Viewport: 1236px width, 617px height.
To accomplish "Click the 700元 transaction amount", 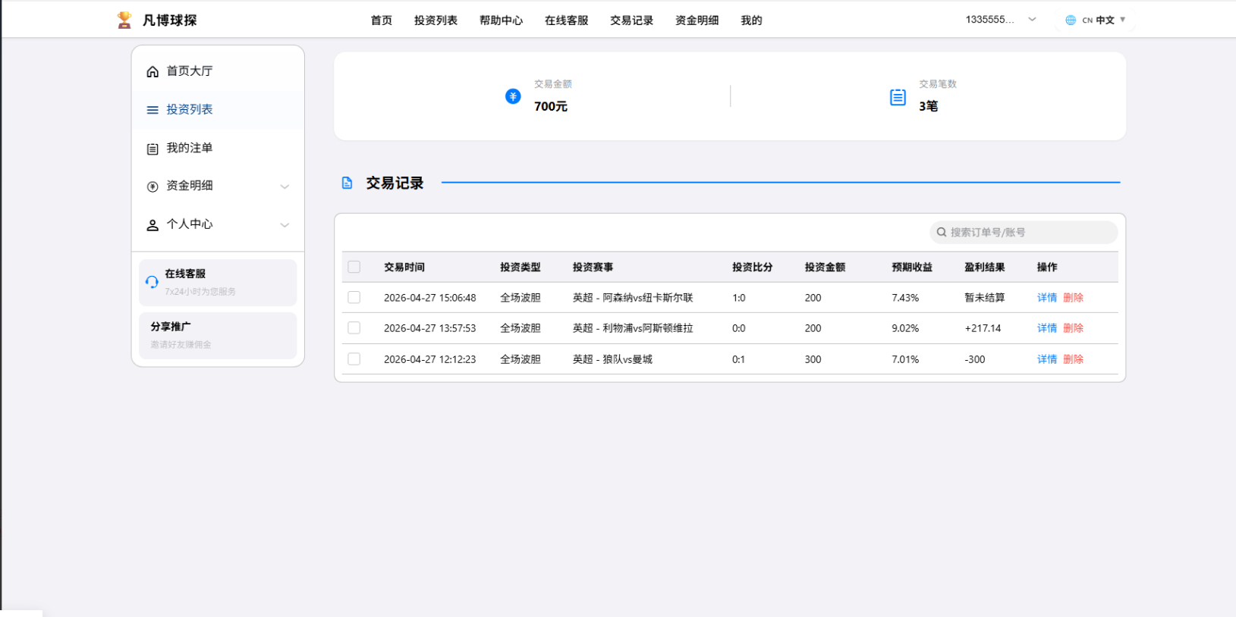I will coord(551,106).
